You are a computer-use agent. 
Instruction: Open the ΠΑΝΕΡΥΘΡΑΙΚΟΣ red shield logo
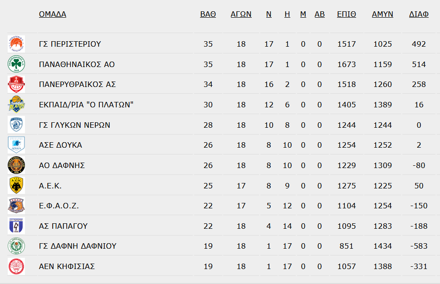[16, 84]
